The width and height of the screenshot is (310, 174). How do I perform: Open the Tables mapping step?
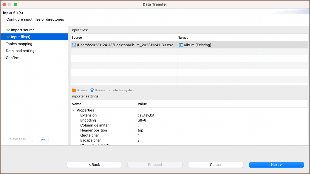19,44
